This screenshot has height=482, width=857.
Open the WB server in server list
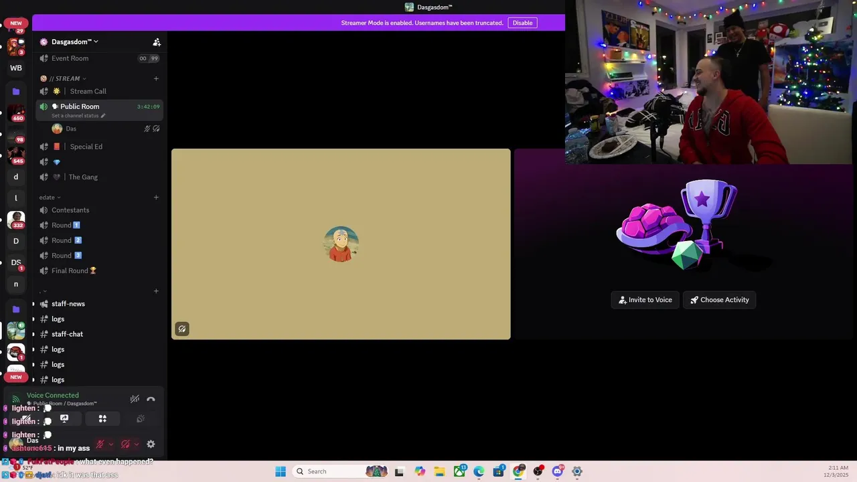pos(16,68)
